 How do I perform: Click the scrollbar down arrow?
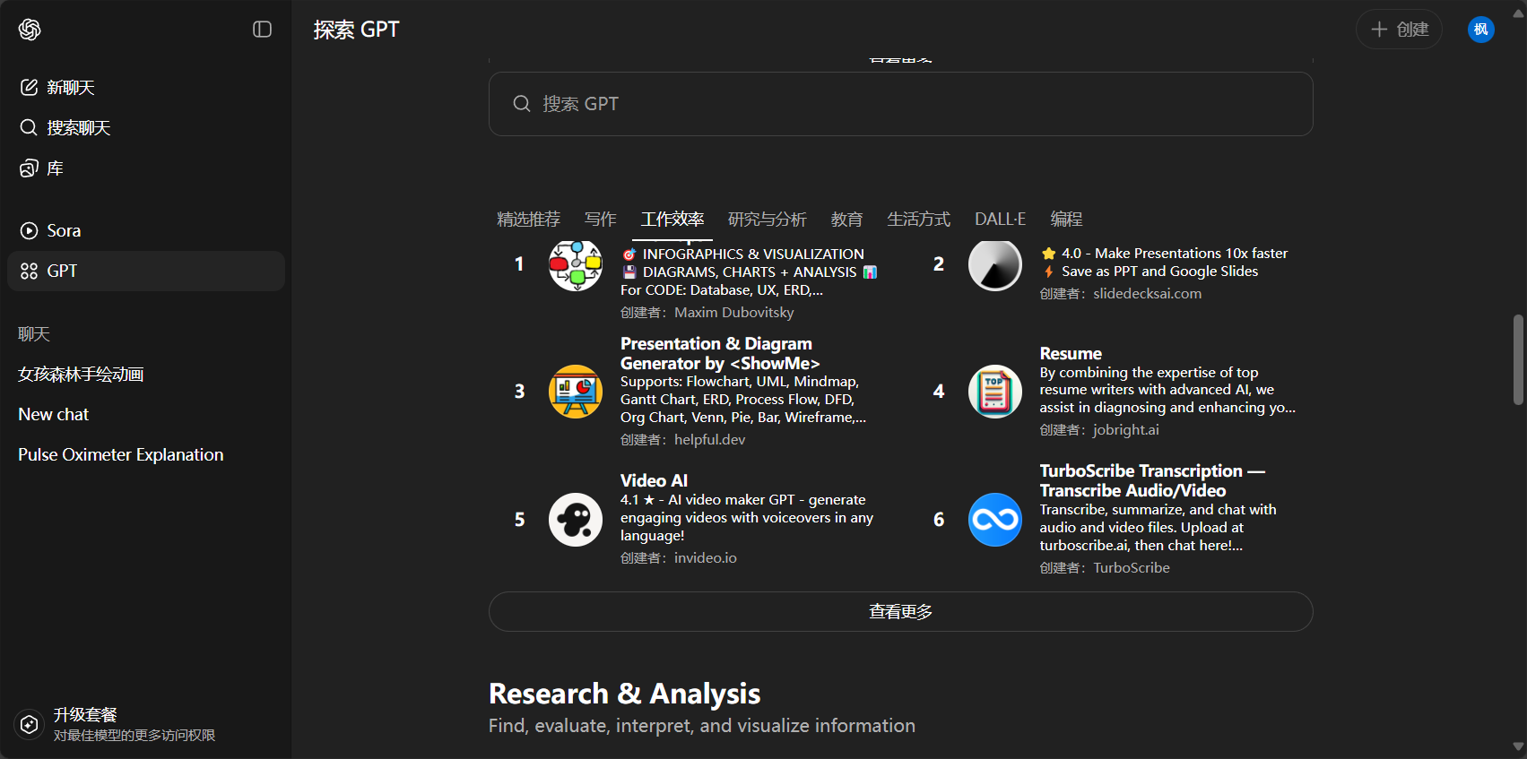coord(1518,746)
